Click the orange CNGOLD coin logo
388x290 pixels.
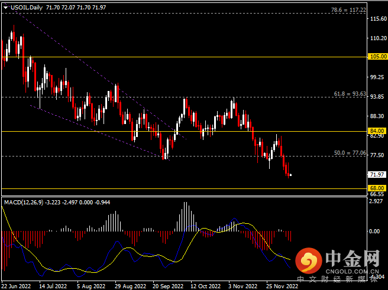click(309, 260)
